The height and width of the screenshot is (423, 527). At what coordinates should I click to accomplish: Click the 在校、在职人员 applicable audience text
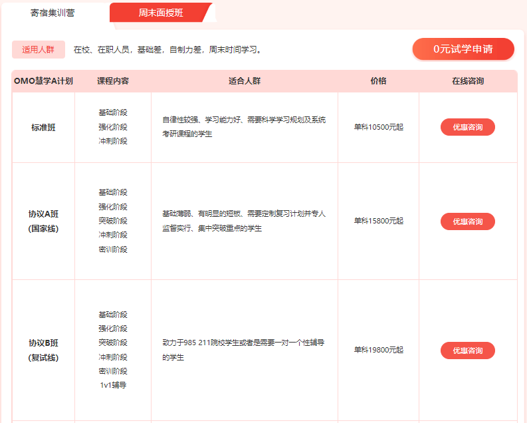coord(167,50)
